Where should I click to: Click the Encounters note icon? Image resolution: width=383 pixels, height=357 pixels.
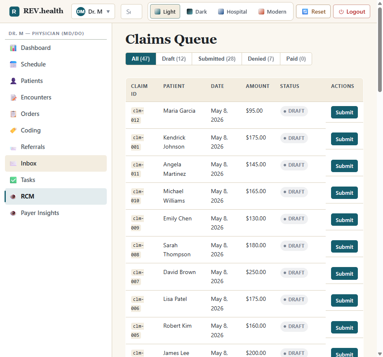pyautogui.click(x=13, y=97)
